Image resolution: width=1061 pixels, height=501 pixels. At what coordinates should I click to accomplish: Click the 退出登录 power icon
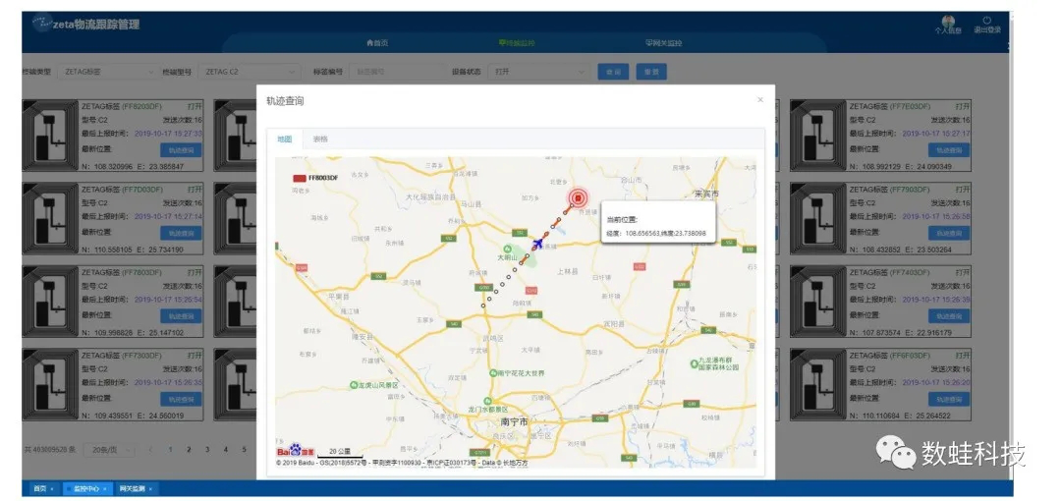(x=987, y=21)
